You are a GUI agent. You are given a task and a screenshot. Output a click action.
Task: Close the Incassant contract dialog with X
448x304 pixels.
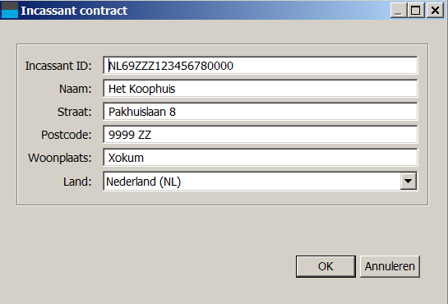[x=435, y=11]
